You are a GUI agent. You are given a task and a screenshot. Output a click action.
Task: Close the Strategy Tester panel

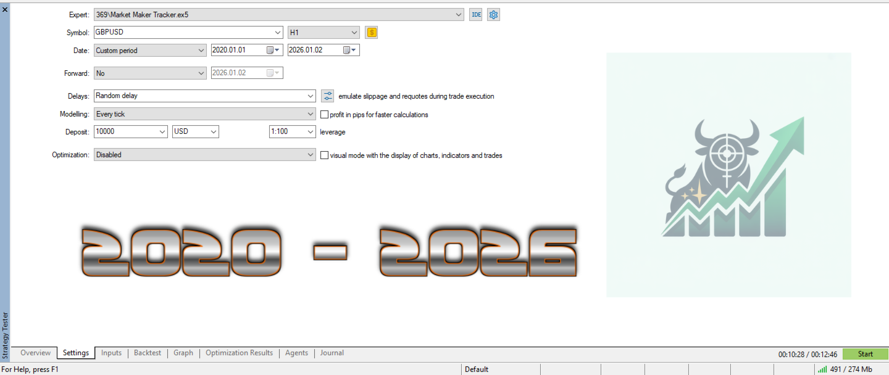[5, 9]
